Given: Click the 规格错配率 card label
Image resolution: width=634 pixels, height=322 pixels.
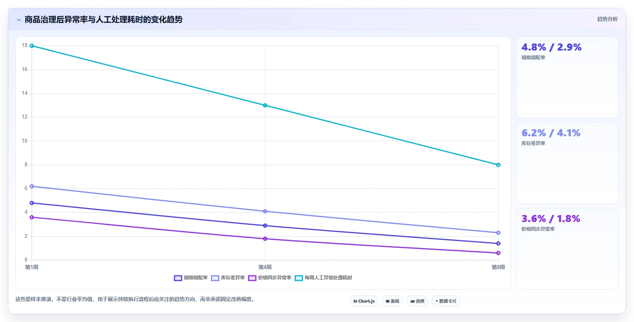Looking at the screenshot, I should tap(533, 58).
